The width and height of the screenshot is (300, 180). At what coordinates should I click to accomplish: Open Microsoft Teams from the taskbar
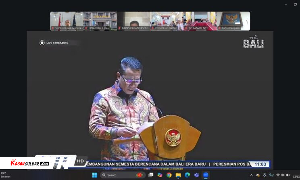point(196,175)
